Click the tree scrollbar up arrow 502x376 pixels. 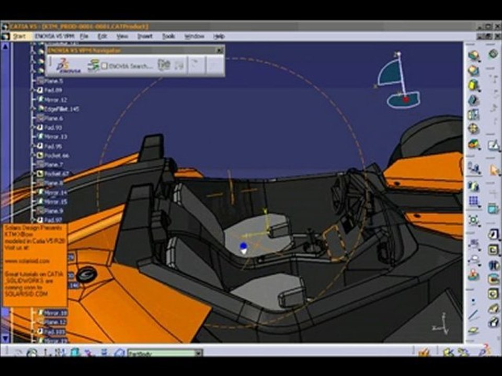tap(5, 46)
